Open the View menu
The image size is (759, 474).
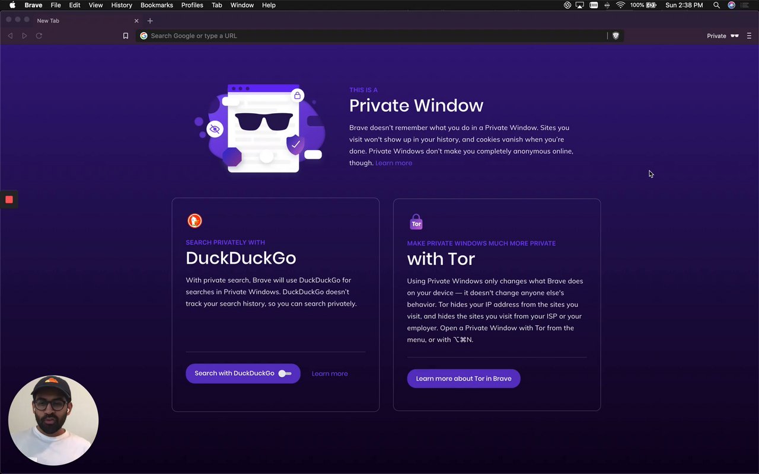coord(95,5)
